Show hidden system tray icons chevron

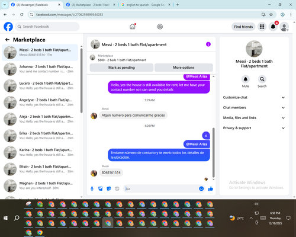(x=251, y=218)
